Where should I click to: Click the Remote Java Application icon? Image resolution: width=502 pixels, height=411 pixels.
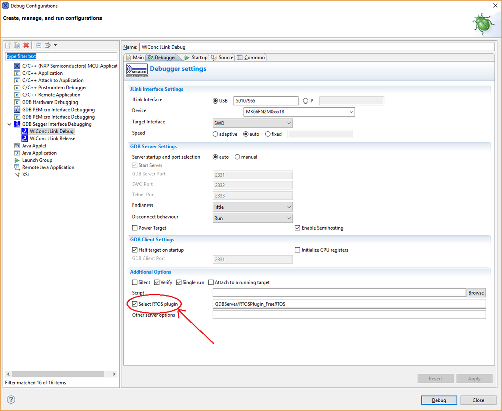[17, 167]
